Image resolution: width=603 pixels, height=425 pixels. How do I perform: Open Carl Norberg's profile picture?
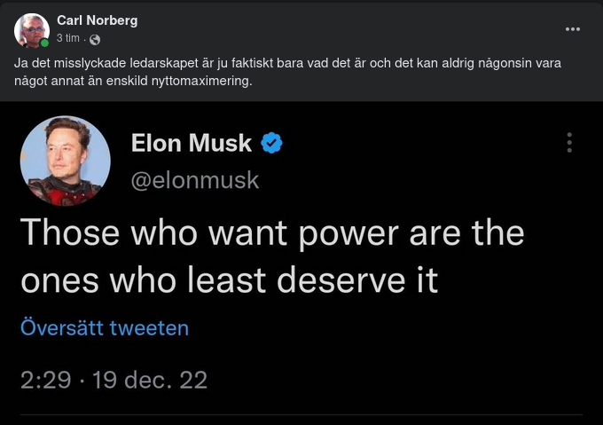click(x=31, y=29)
